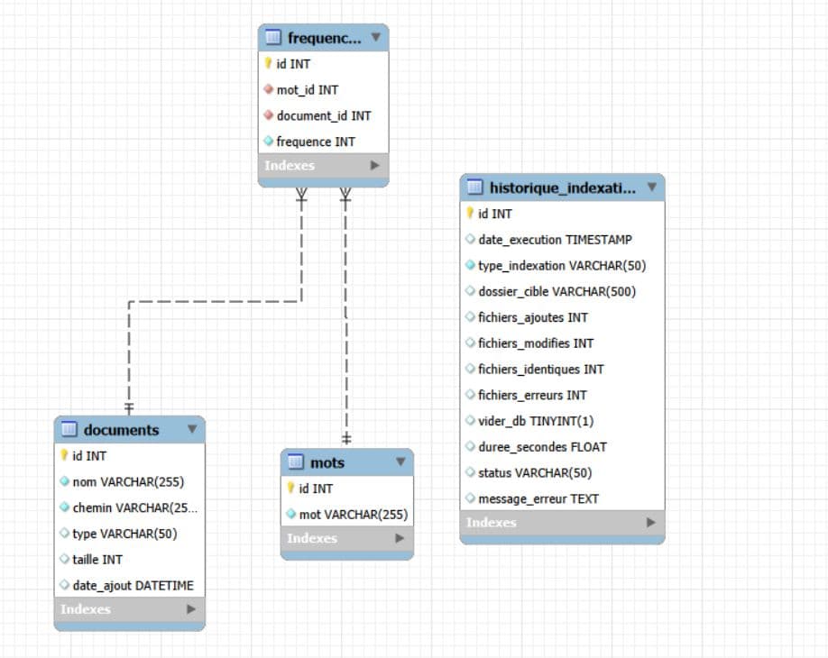Collapse the historique_indexation table header arrow
Image resolution: width=828 pixels, height=658 pixels.
pos(652,187)
